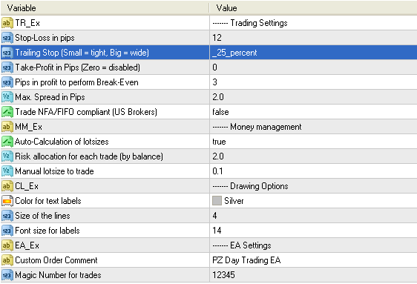Edit the Magic Number value 12345
417x284 pixels.
coord(313,275)
